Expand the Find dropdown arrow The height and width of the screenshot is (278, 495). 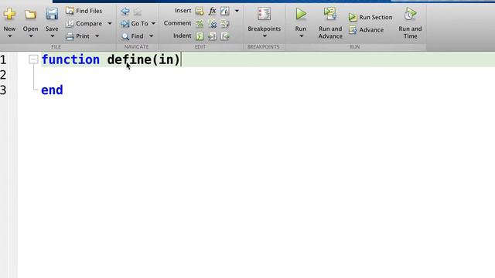152,36
